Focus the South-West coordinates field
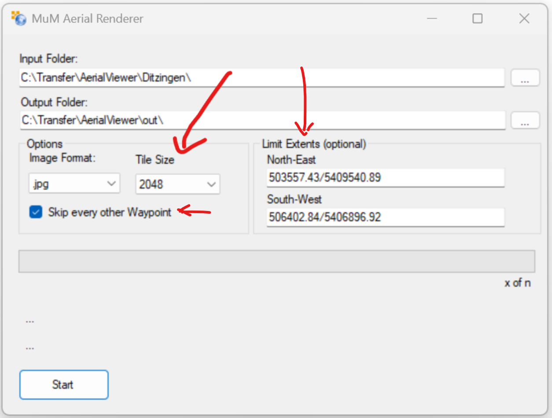Screen dimensions: 552x418 click(x=385, y=217)
